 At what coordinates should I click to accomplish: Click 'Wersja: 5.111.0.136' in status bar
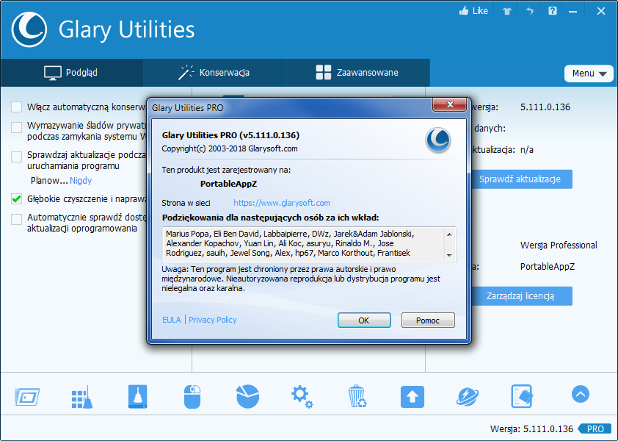531,429
